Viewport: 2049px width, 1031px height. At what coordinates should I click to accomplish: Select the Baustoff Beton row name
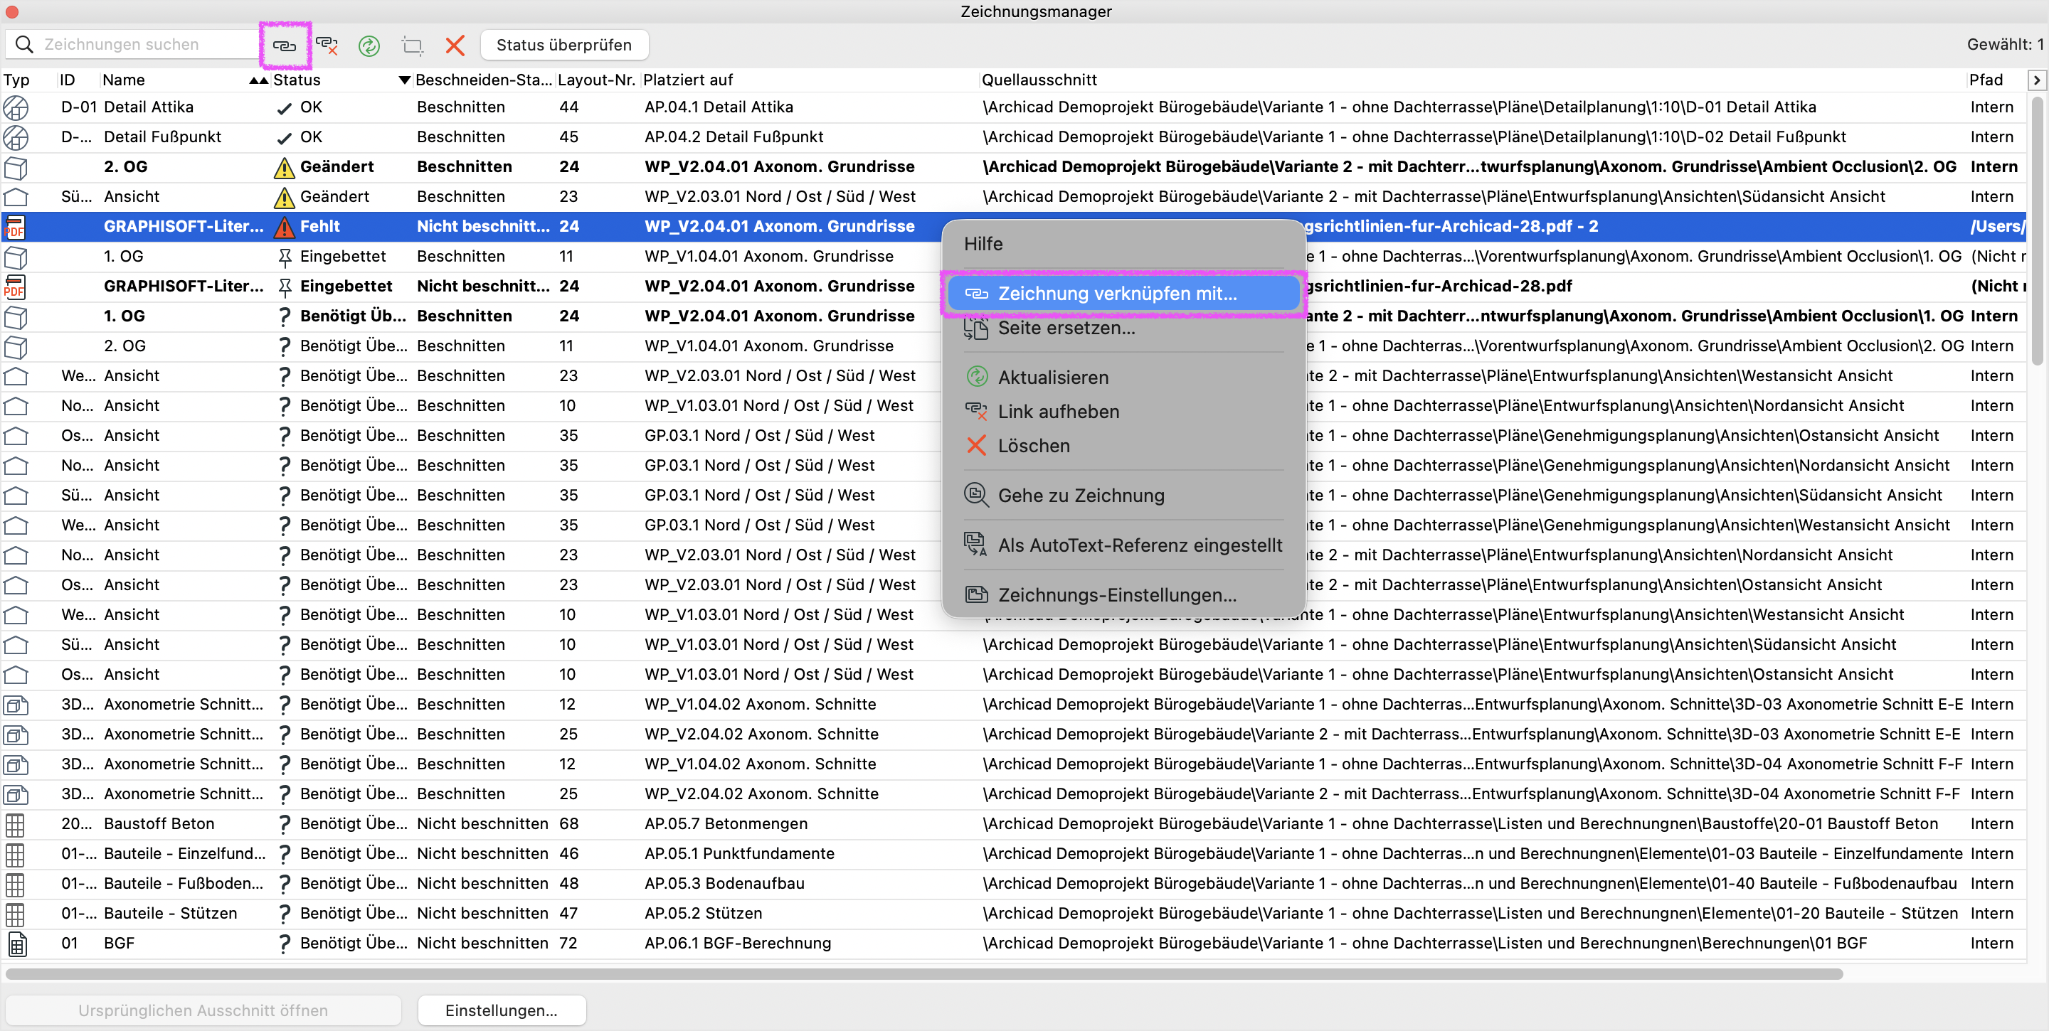[x=158, y=824]
